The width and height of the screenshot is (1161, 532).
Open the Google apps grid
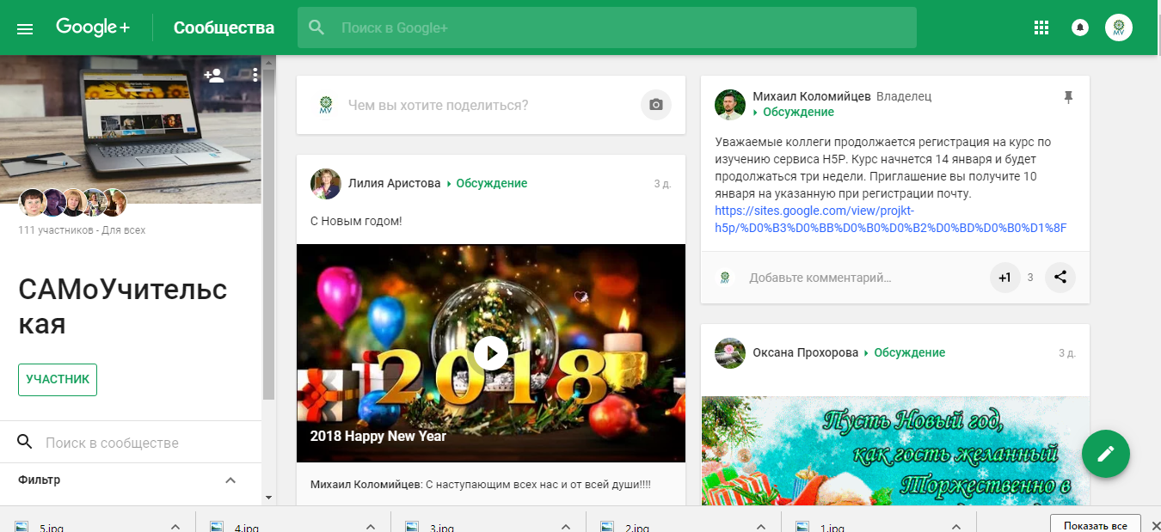pyautogui.click(x=1041, y=28)
